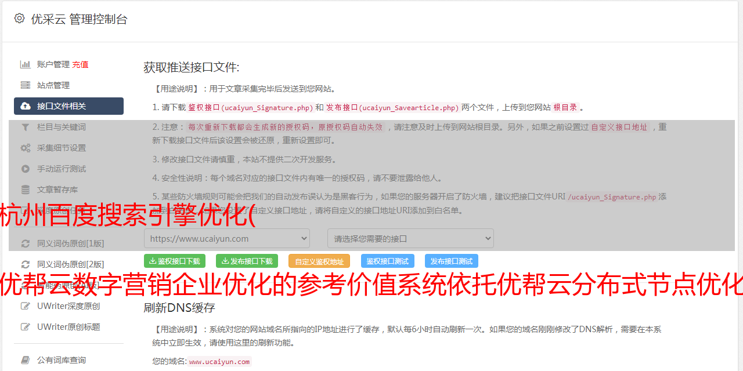Click the gear icon beside 优采云 管理控制台

click(19, 19)
